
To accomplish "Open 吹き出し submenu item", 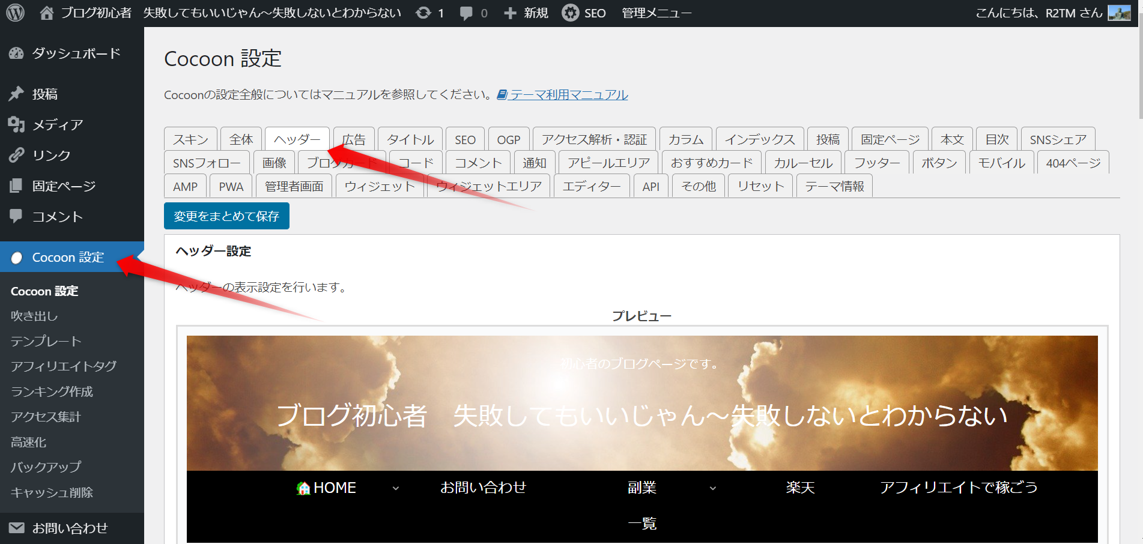I will (34, 316).
